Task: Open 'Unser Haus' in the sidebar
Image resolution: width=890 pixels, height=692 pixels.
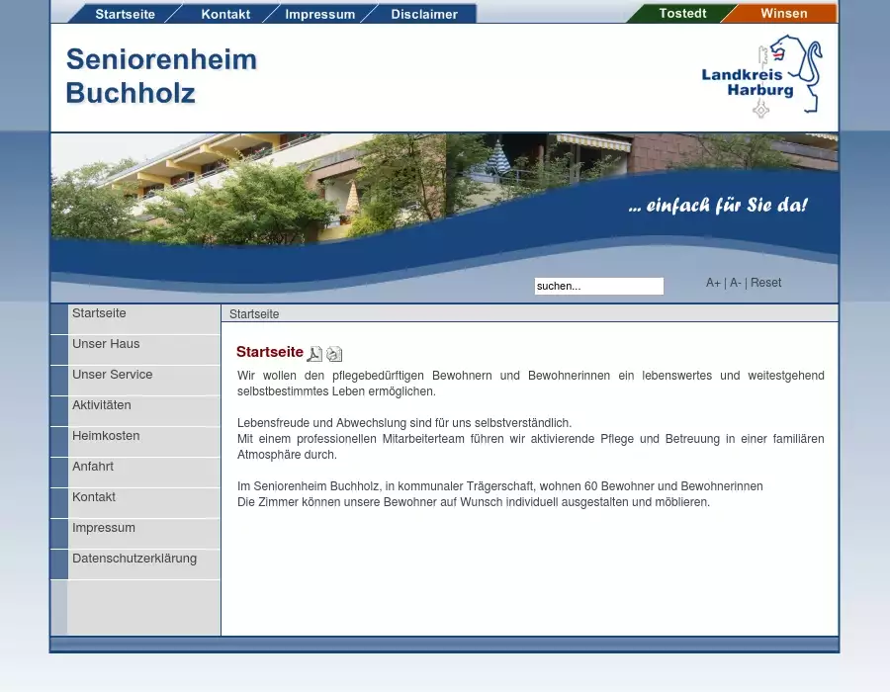Action: pyautogui.click(x=106, y=344)
